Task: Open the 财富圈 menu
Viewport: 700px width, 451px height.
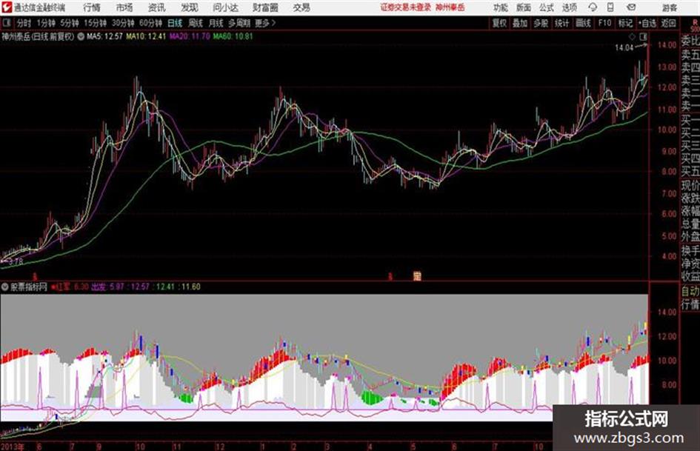Action: tap(265, 7)
